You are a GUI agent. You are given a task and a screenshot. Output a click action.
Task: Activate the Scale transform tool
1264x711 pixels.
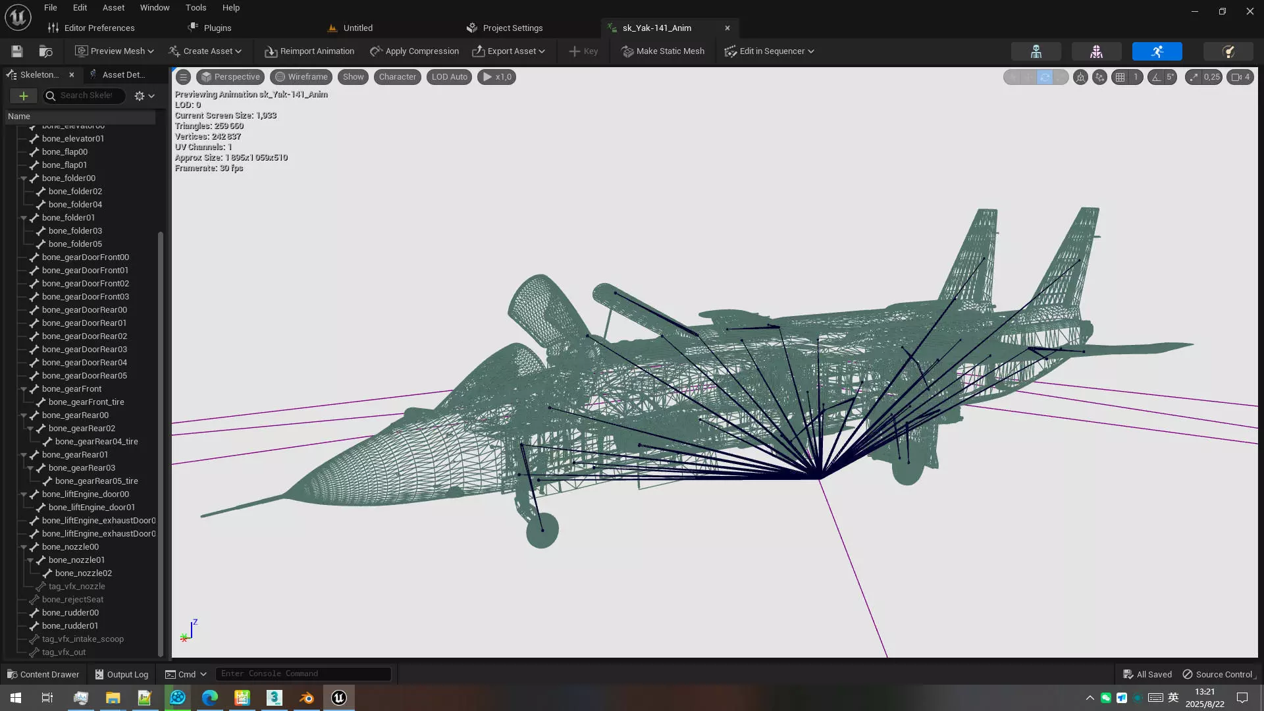pos(1061,77)
